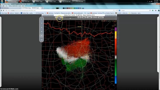Click the taskbar clock and date
The image size is (160, 90).
click(156, 1)
